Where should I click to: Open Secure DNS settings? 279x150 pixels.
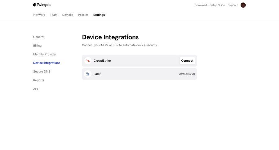tap(42, 72)
